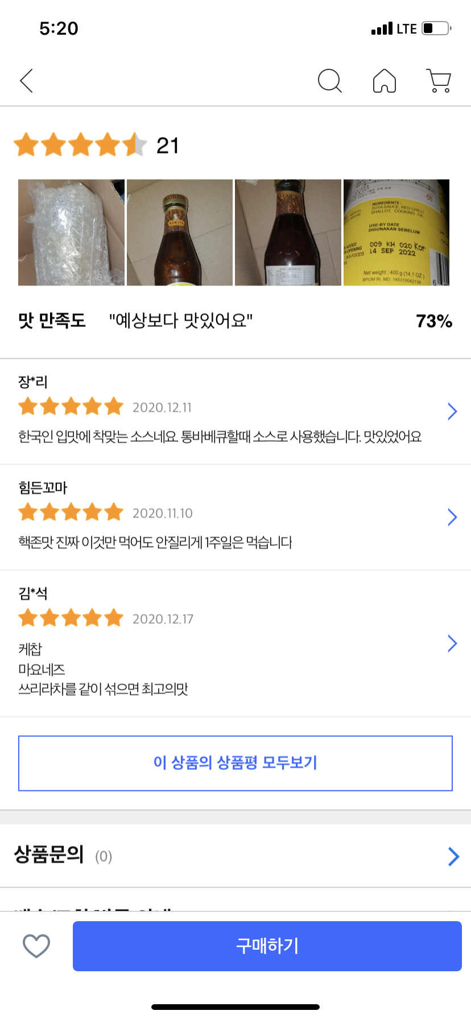Toggle the heart wishlist icon

tap(36, 946)
